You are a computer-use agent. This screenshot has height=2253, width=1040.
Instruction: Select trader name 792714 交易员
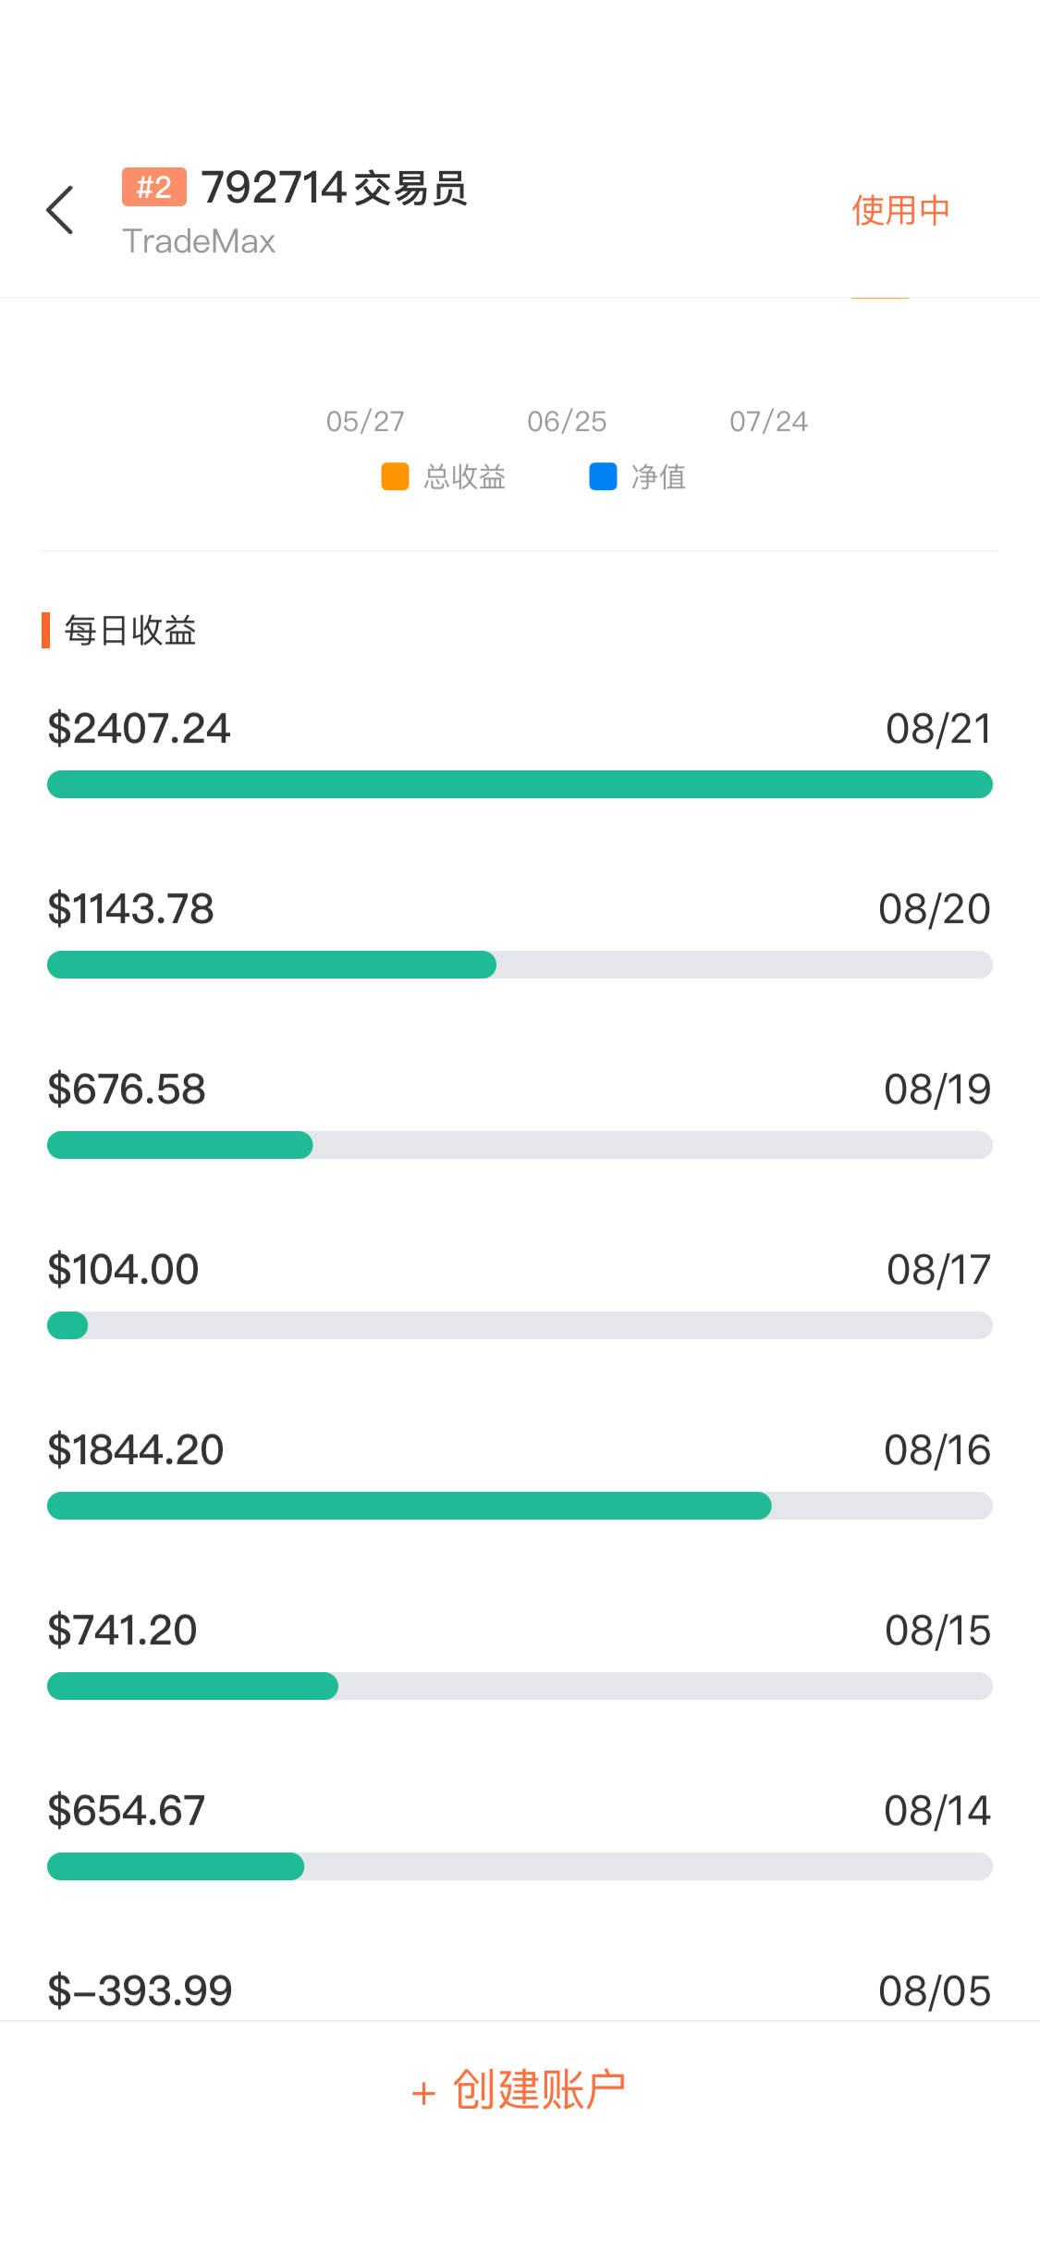(335, 188)
